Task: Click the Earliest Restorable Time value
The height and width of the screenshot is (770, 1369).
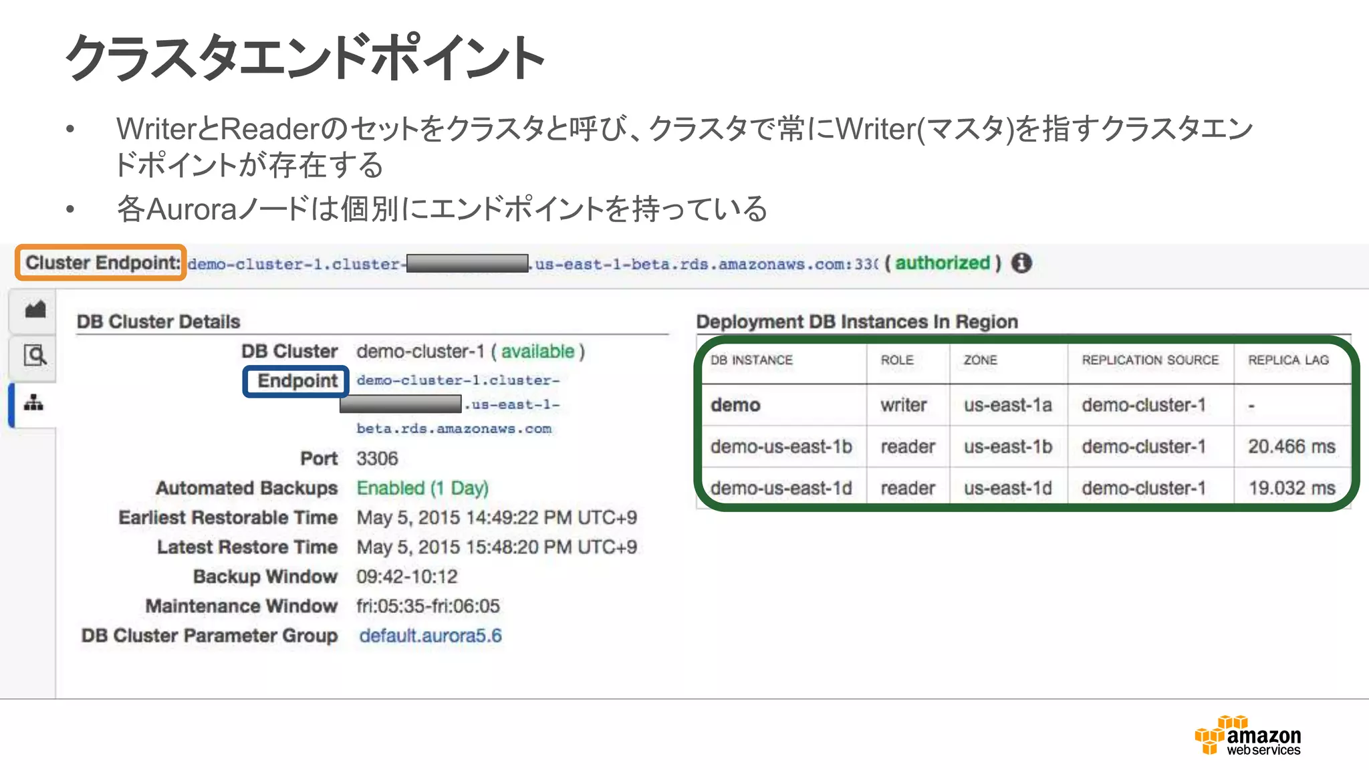Action: pos(497,517)
